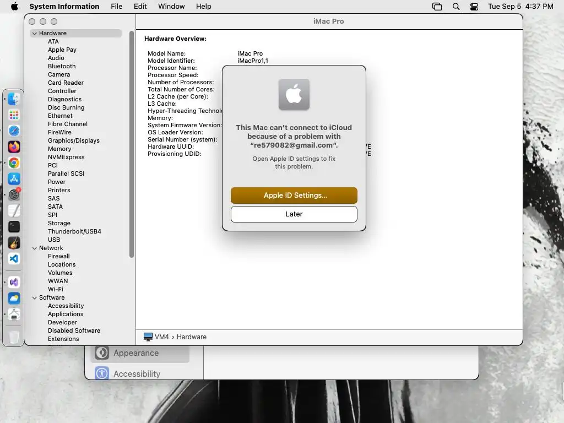Viewport: 564px width, 423px height.
Task: Open the cloud Weather Dock icon
Action: (x=14, y=298)
